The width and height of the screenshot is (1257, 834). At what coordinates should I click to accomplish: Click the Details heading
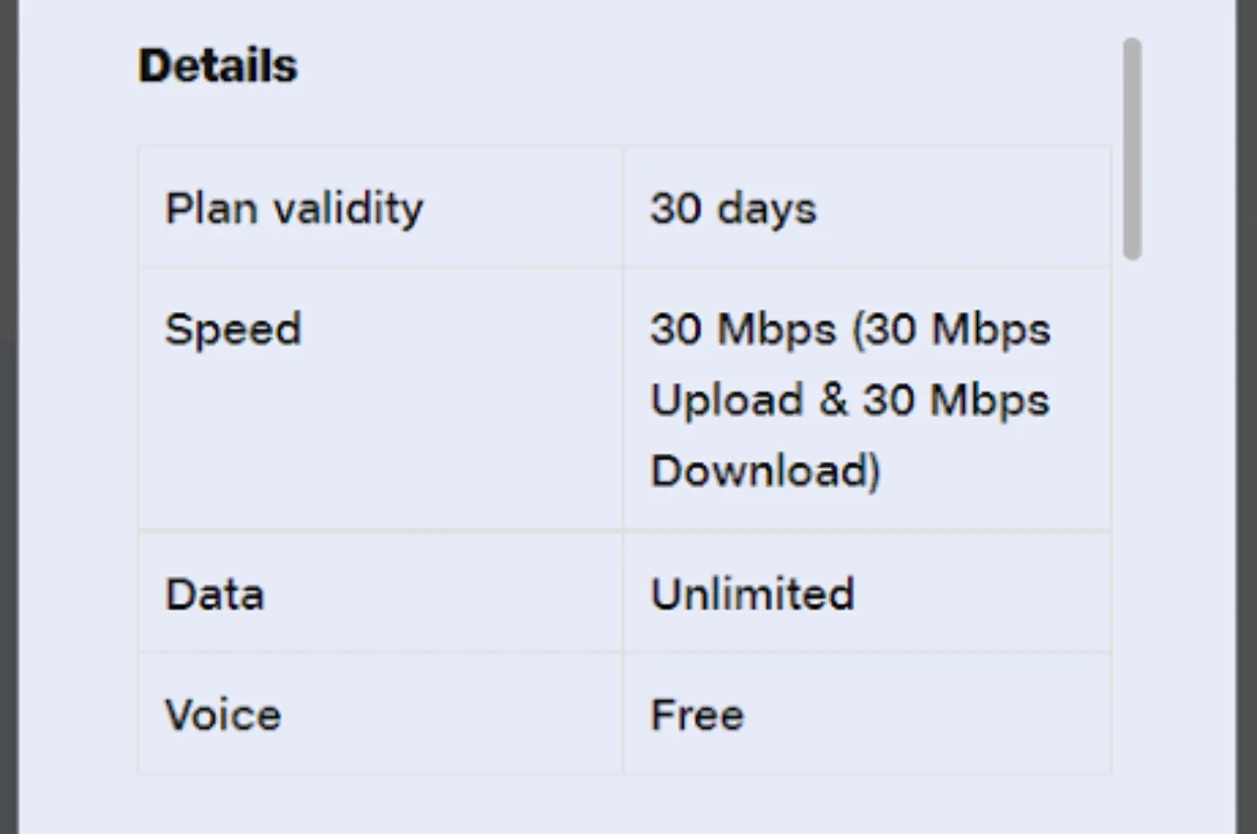pos(217,66)
